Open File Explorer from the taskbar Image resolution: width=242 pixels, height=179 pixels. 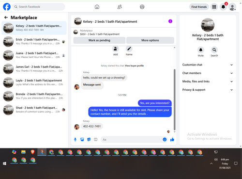pyautogui.click(x=23, y=152)
